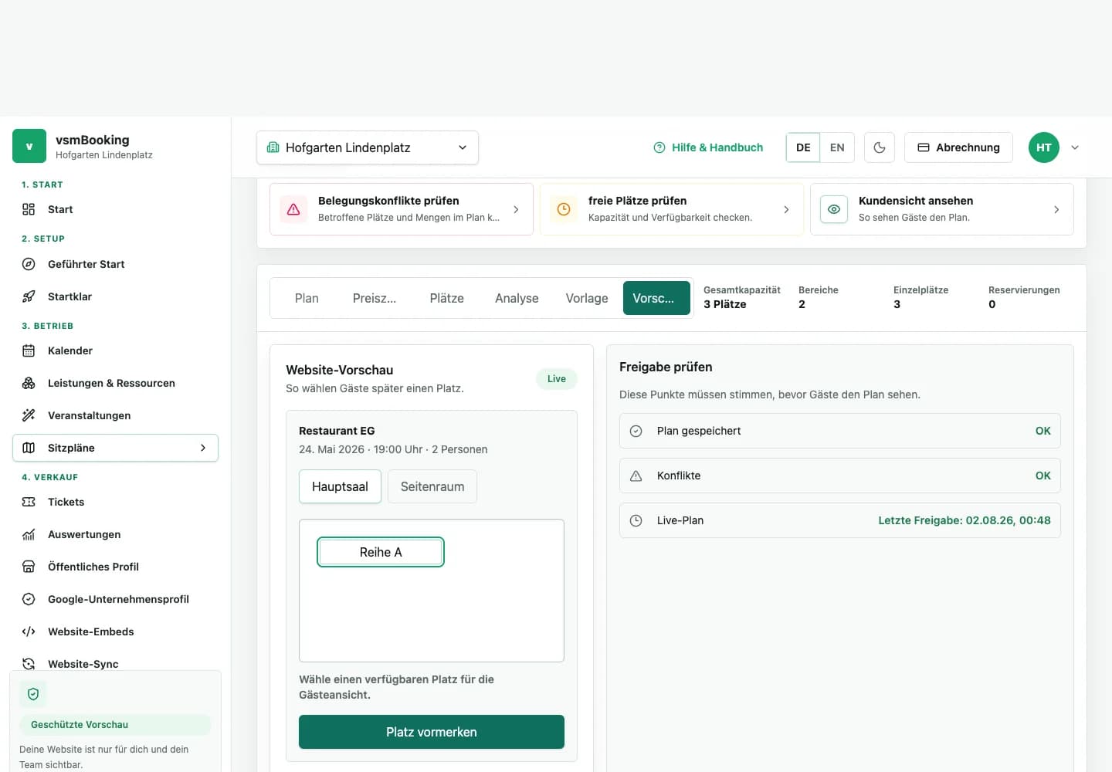
Task: Click the Belegungskonflikte warning triangle icon
Action: (x=293, y=209)
